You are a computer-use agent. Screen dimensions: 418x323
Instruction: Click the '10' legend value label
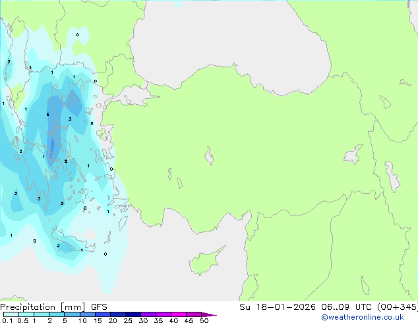coord(82,320)
